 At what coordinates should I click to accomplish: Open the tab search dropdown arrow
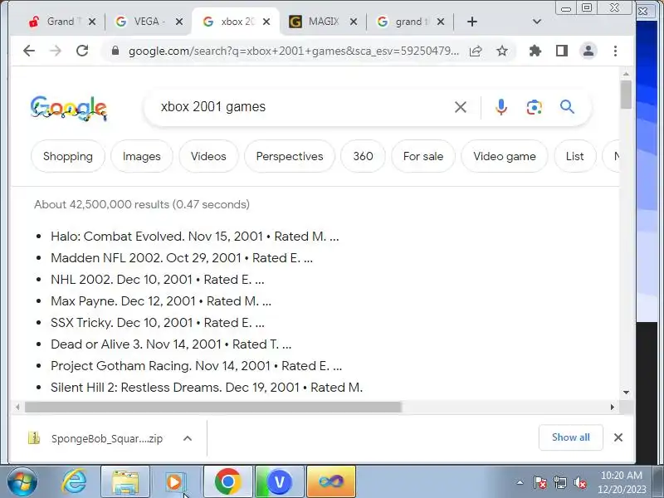pyautogui.click(x=536, y=22)
